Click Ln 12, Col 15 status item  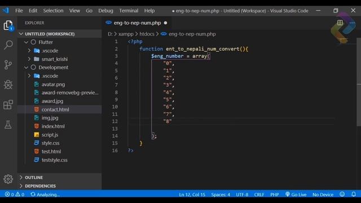click(192, 195)
